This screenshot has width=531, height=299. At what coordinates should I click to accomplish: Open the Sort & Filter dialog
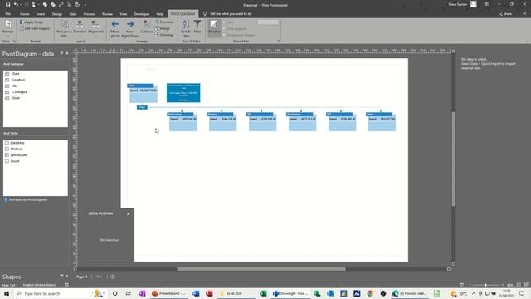(x=186, y=28)
